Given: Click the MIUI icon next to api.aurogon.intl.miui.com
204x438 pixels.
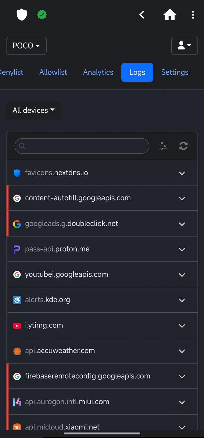Looking at the screenshot, I should 17,402.
